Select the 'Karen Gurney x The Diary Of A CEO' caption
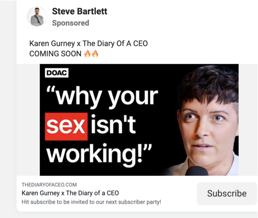258x218 pixels. point(88,44)
